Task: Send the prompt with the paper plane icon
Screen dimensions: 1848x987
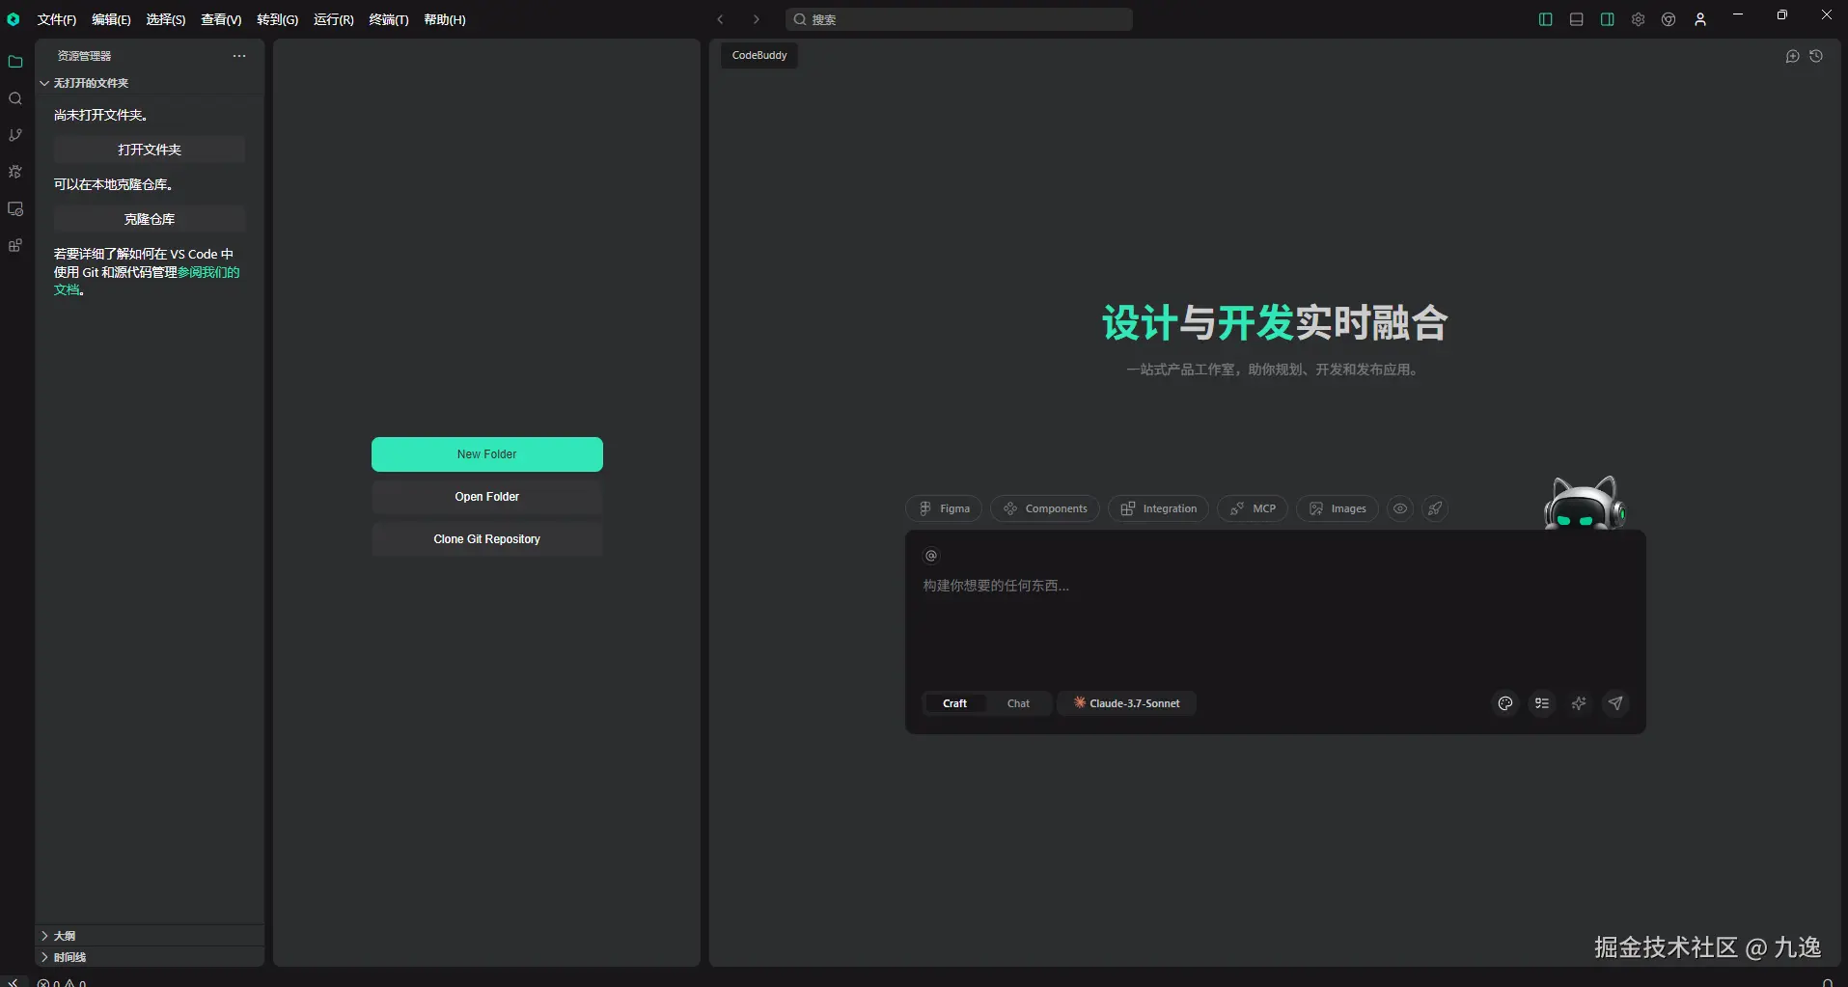Action: [1615, 703]
